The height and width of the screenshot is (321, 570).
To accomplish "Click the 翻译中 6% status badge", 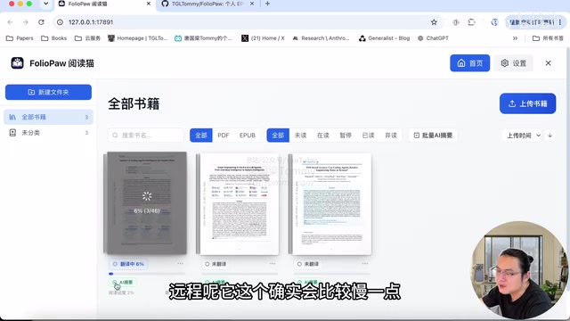I will click(128, 264).
